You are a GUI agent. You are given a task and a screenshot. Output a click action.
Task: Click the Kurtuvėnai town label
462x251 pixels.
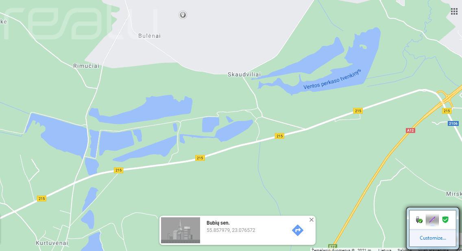[52, 243]
